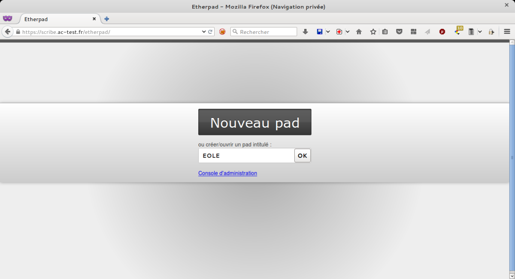
Task: Click the greyed paper plane icon
Action: [x=427, y=32]
